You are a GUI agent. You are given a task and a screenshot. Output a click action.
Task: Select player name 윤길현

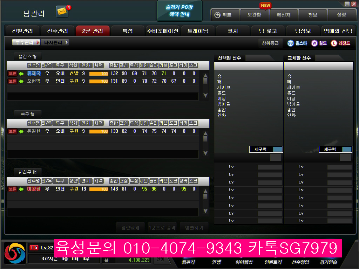(x=34, y=131)
